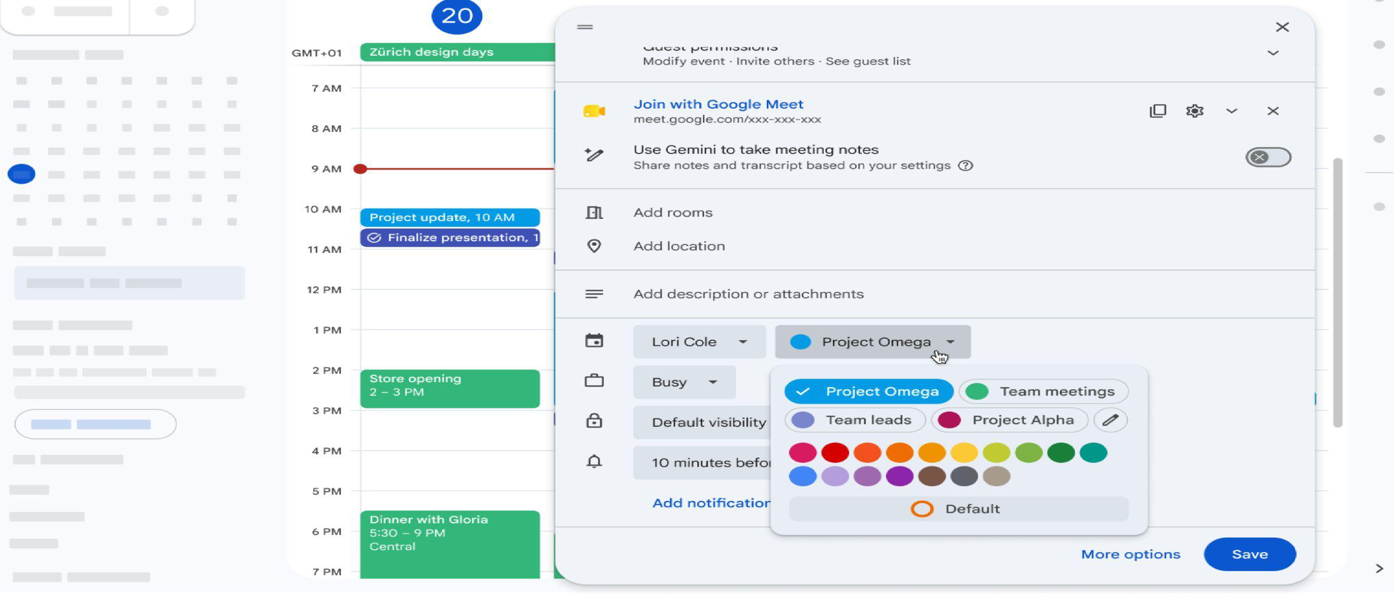Image resolution: width=1394 pixels, height=597 pixels.
Task: Choose the Team meetings label
Action: [x=1043, y=392]
